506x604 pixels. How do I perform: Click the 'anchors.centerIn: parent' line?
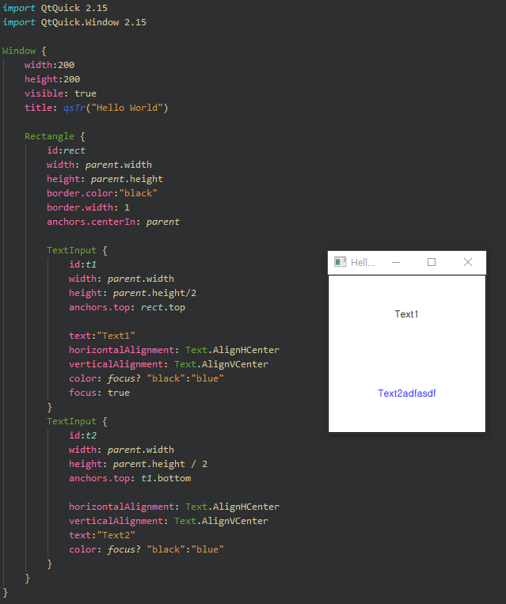tap(113, 222)
